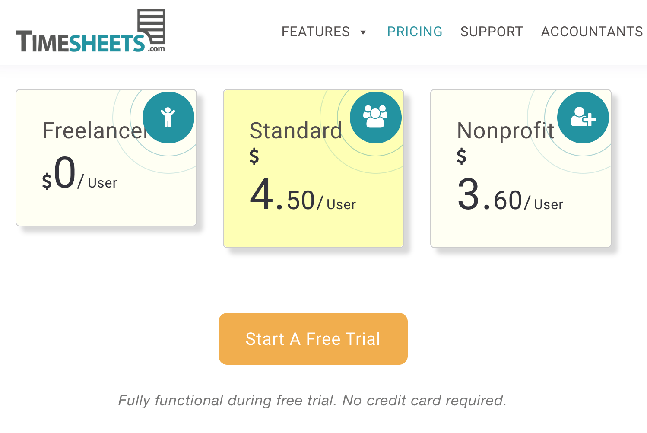Expand the Features dropdown arrow
Image resolution: width=647 pixels, height=433 pixels.
(363, 32)
